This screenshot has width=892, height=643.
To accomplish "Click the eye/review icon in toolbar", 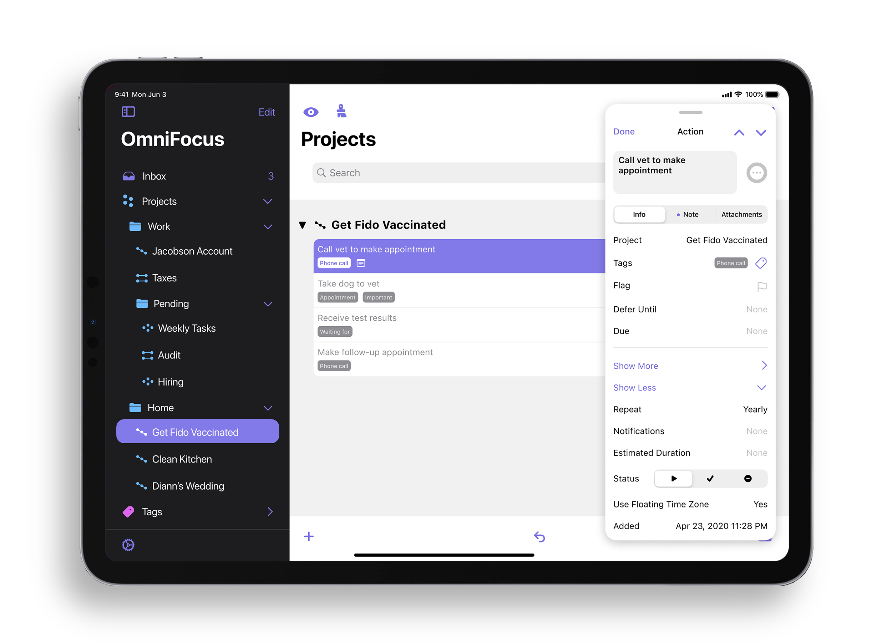I will click(311, 111).
